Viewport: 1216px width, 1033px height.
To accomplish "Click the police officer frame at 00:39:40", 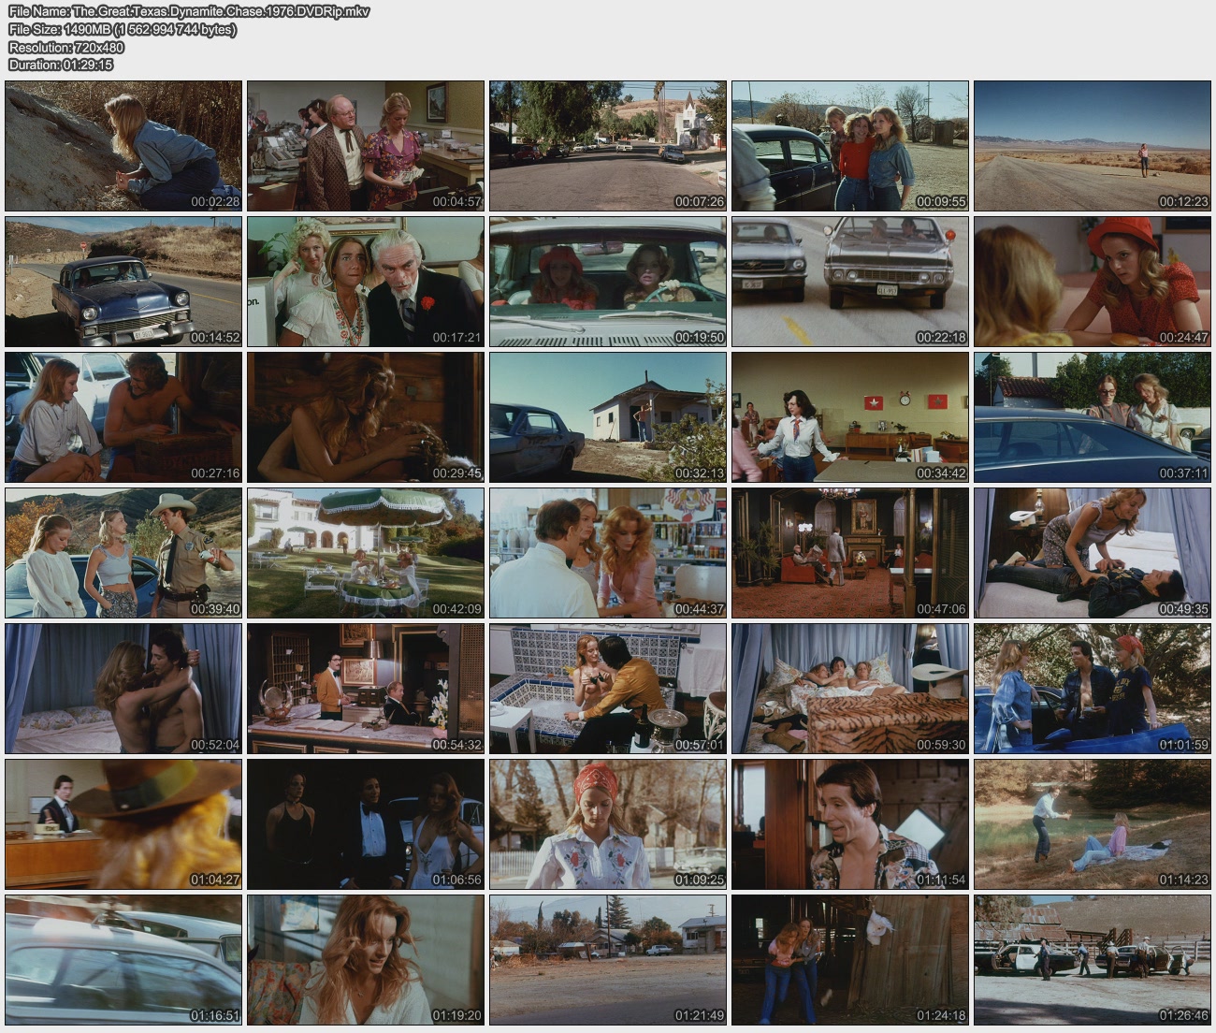I will click(x=123, y=553).
